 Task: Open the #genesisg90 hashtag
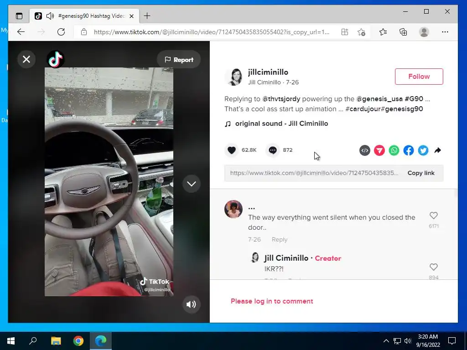tap(402, 109)
